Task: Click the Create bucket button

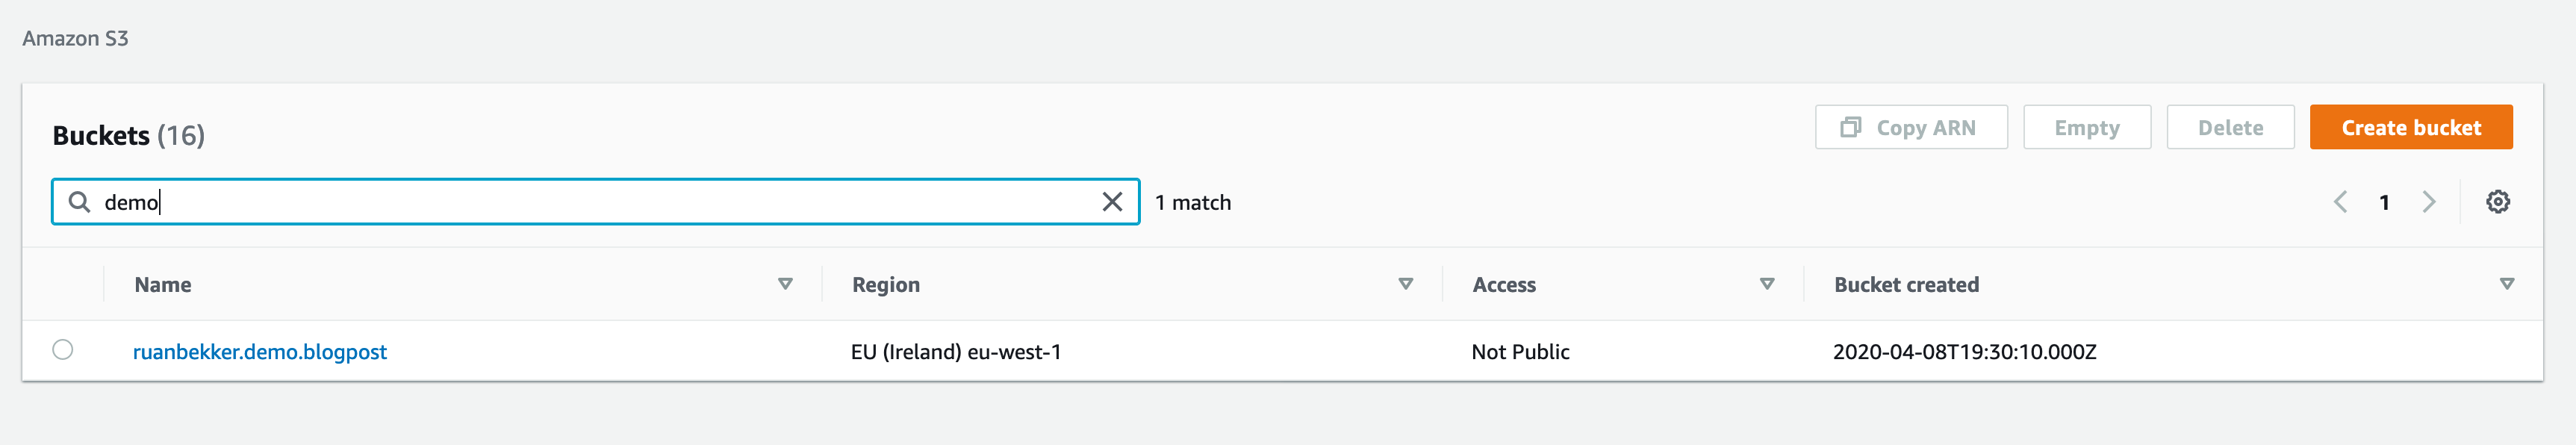Action: click(2411, 127)
